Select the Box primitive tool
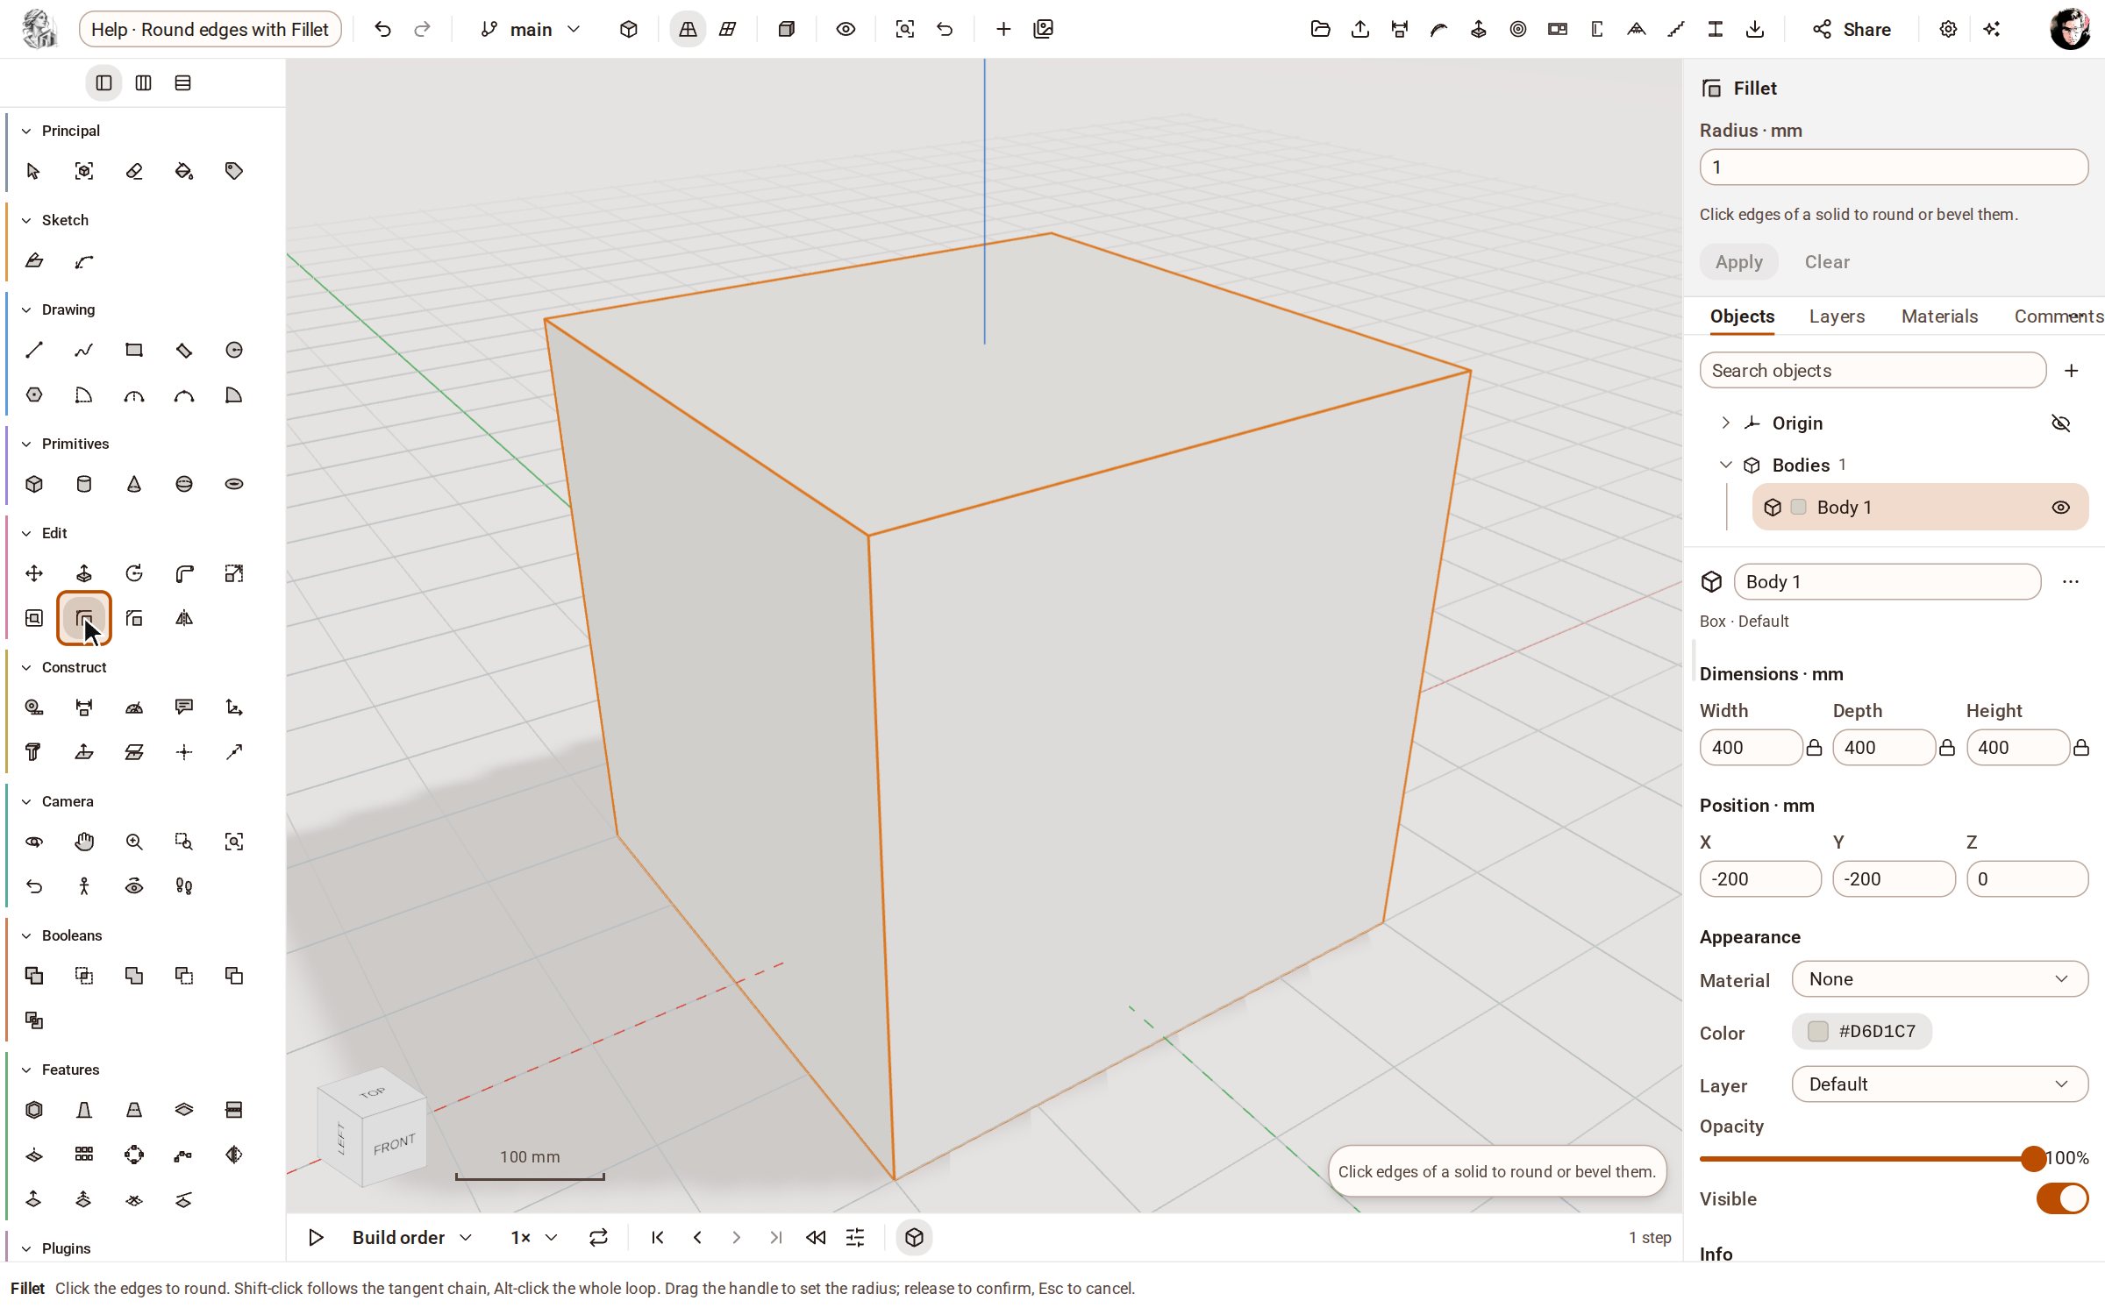This screenshot has height=1315, width=2105. coord(34,484)
